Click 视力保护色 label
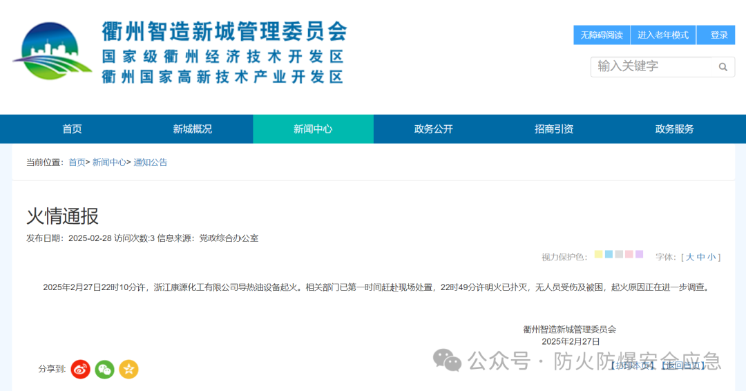Screen dimensions: 746x391 pos(565,258)
